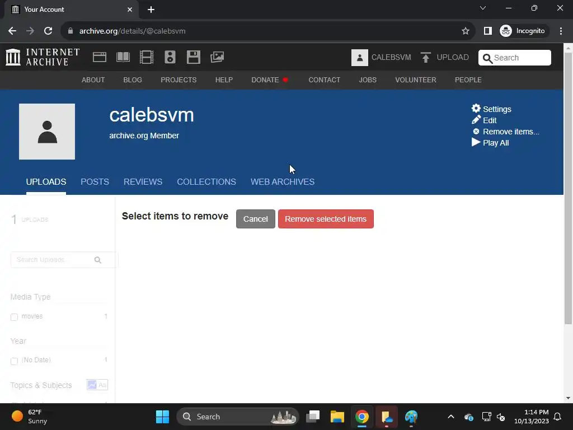Click the Edit pencil icon
Image resolution: width=573 pixels, height=430 pixels.
point(476,120)
